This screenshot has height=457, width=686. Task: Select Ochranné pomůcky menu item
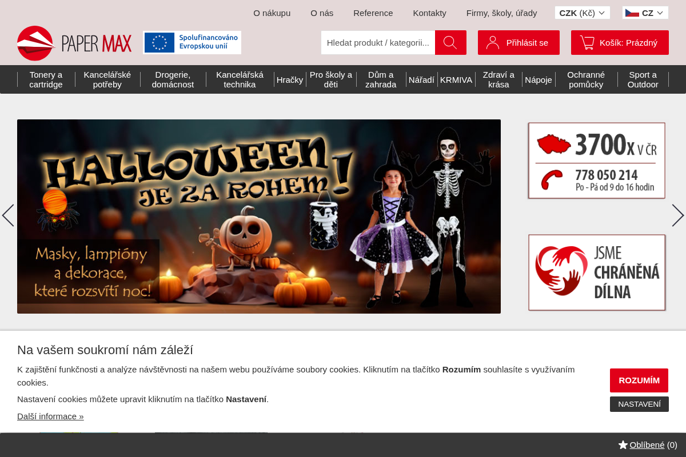point(586,79)
